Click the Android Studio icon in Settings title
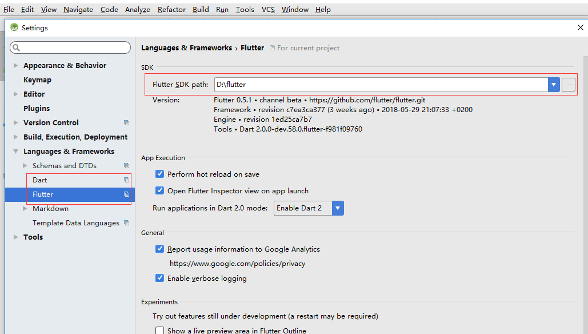Image resolution: width=588 pixels, height=334 pixels. click(14, 27)
